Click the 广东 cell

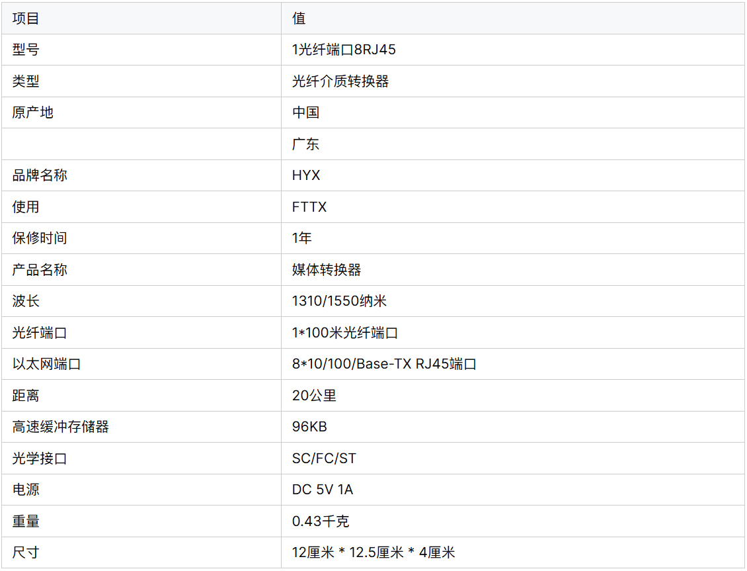pos(305,144)
